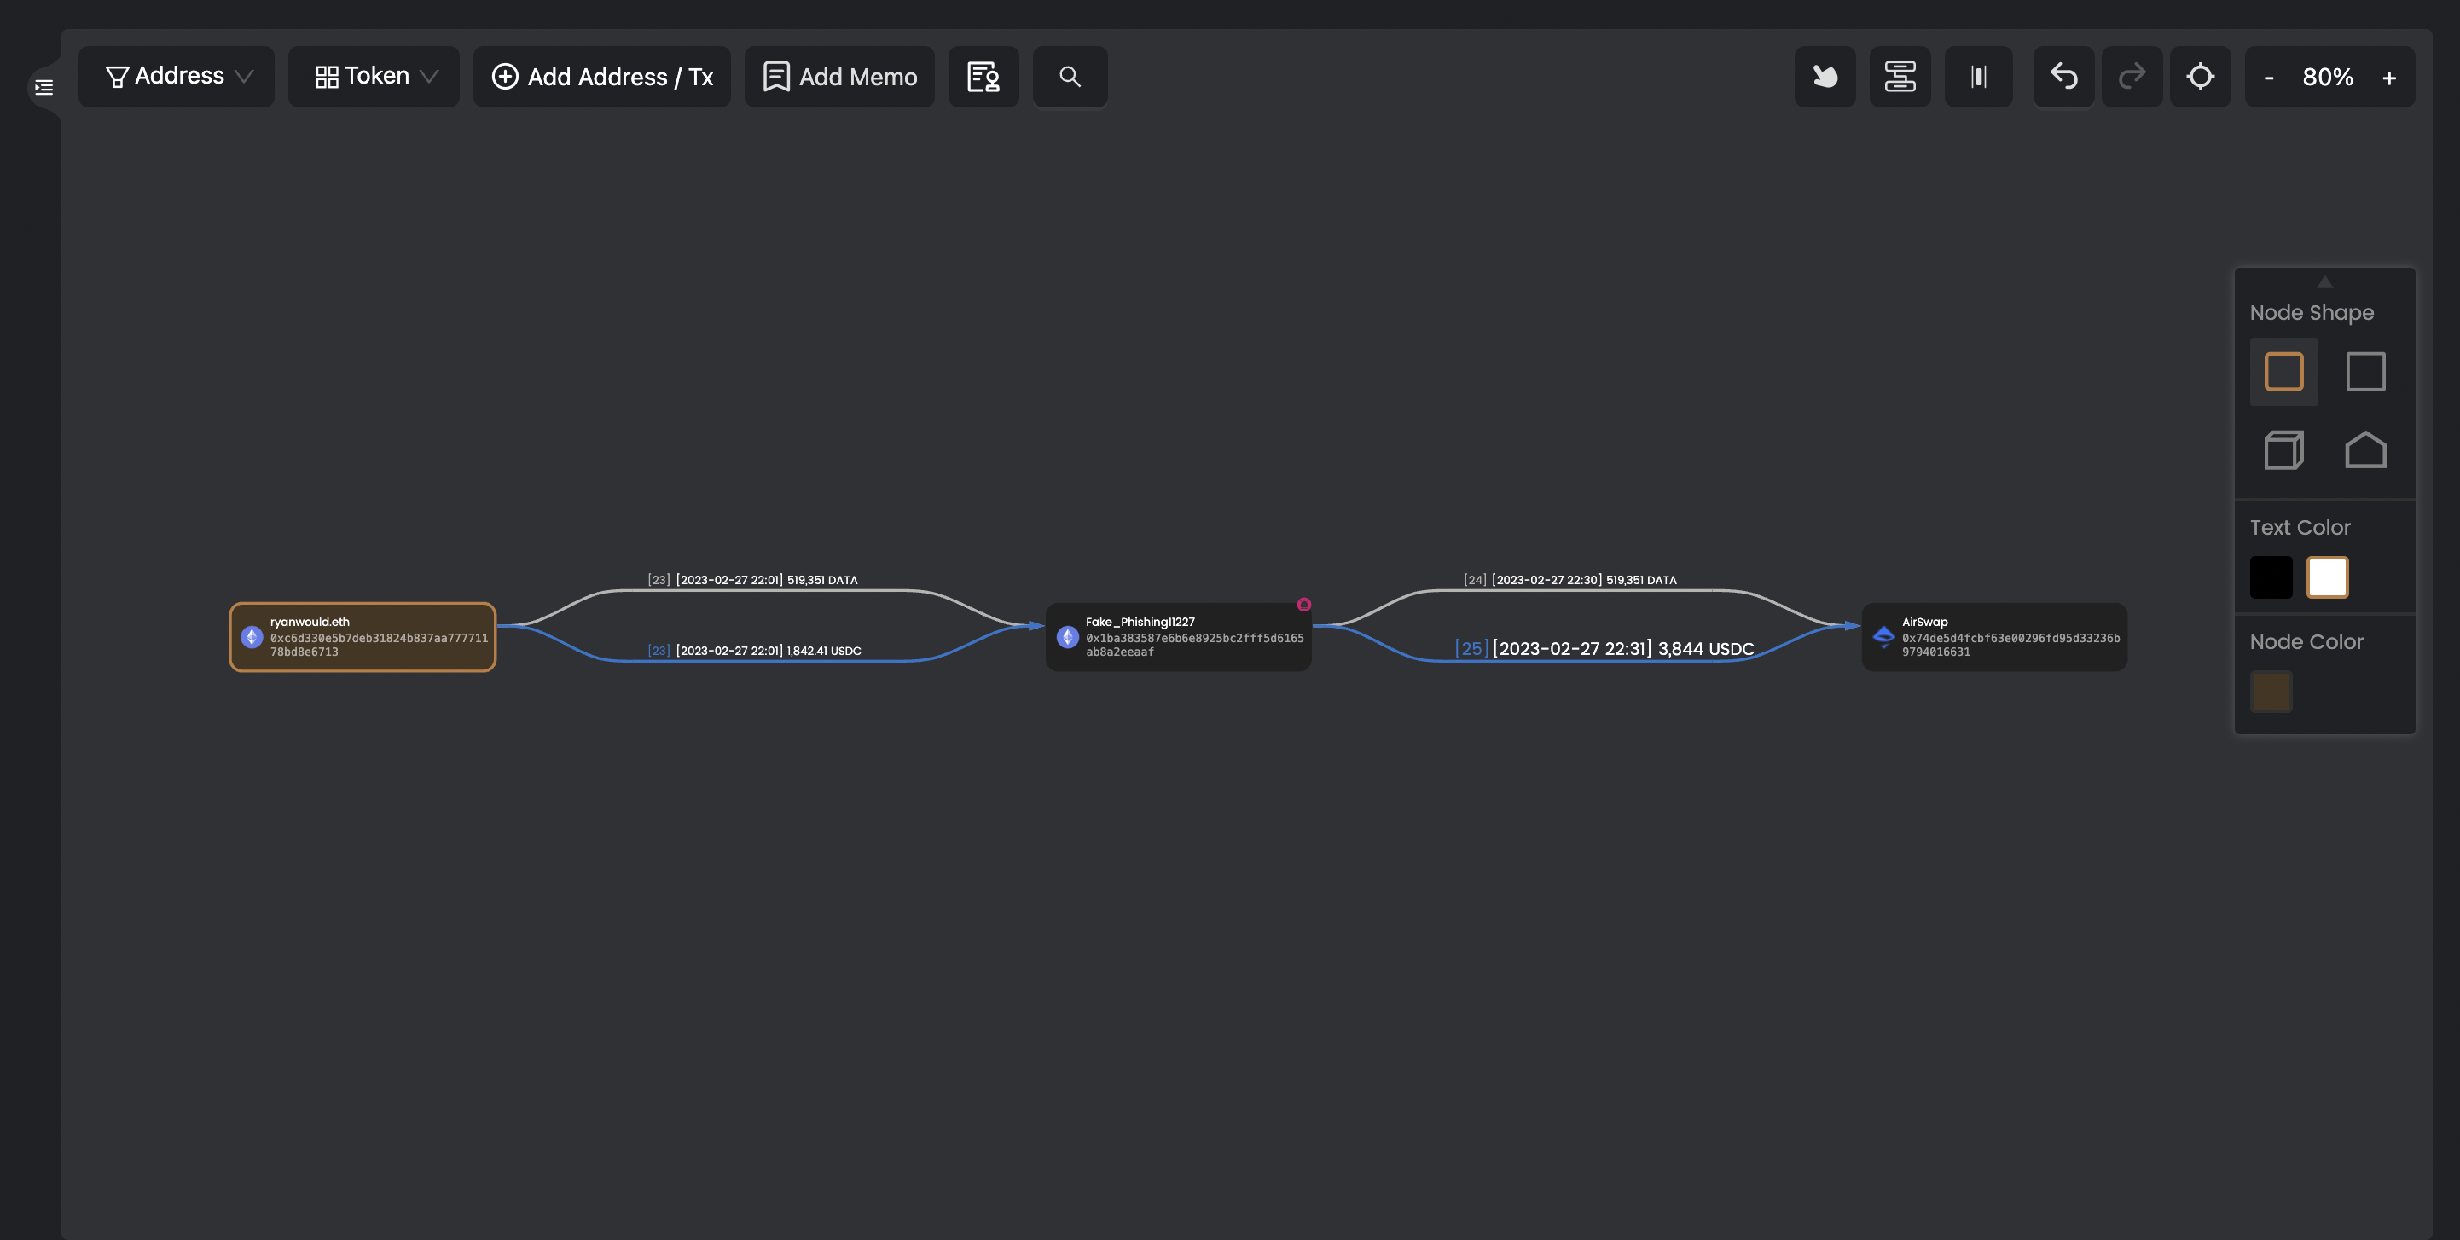Click the vertical bars icon in the toolbar
This screenshot has height=1240, width=2460.
(x=1978, y=77)
